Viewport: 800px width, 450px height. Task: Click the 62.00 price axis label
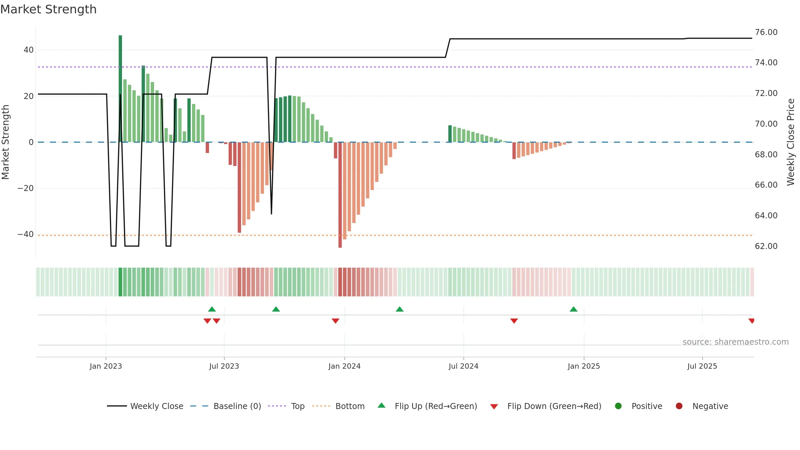click(766, 246)
